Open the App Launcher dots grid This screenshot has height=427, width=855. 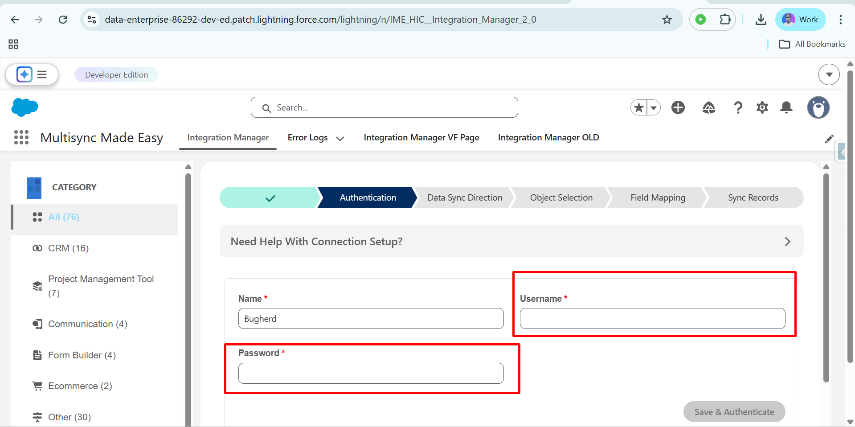[21, 137]
